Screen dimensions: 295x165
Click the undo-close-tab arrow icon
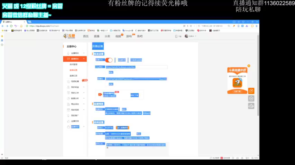click(x=15, y=26)
